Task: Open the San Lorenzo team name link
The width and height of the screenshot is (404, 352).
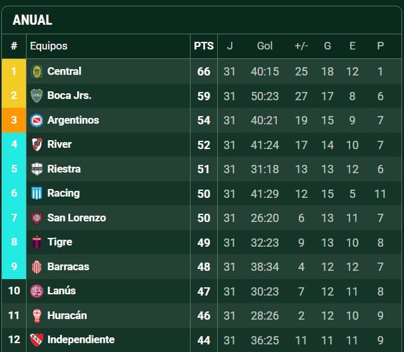Action: 76,218
